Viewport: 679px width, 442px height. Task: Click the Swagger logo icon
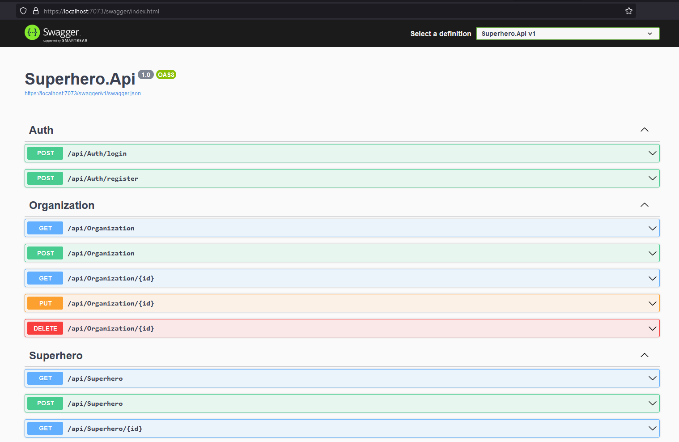32,32
